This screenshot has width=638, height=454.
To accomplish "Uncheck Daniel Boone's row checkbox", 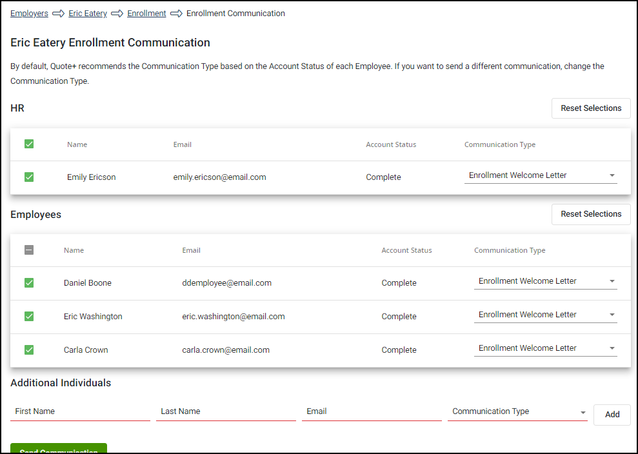I will coord(28,282).
